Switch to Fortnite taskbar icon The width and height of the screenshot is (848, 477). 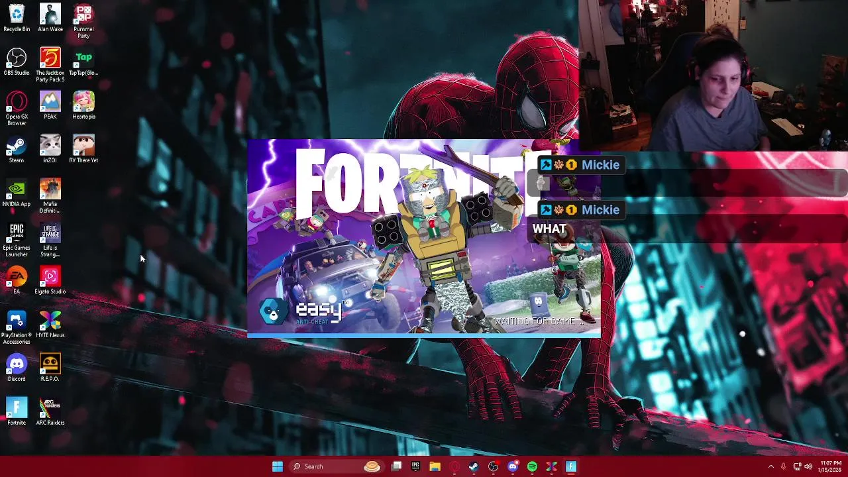(x=570, y=466)
